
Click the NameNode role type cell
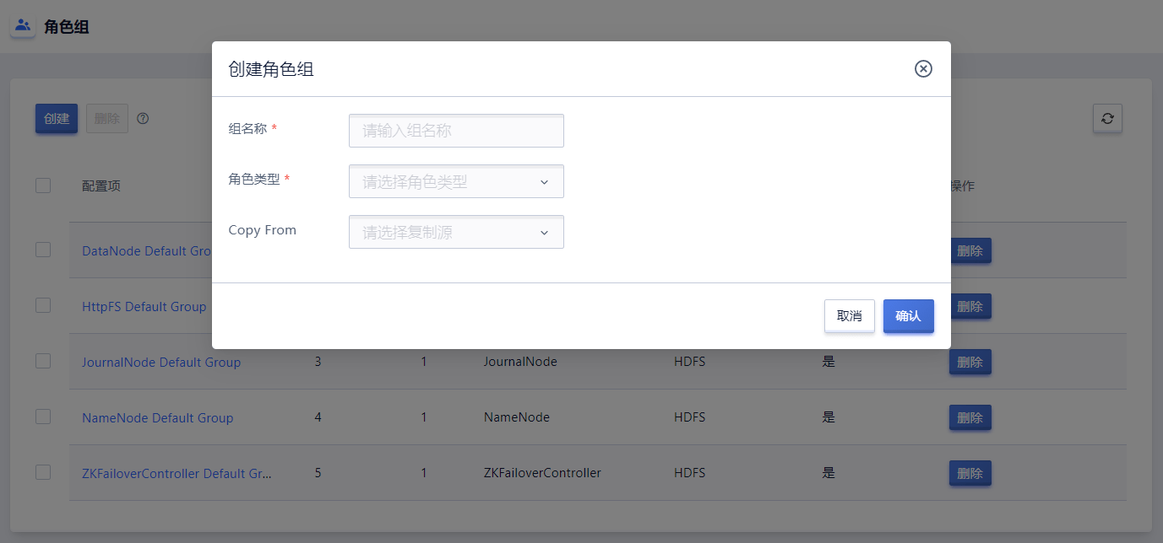pyautogui.click(x=517, y=417)
